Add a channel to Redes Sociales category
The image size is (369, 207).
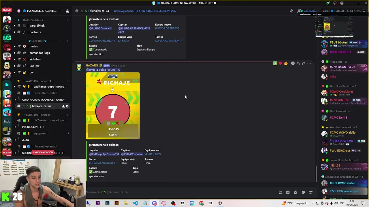click(x=67, y=20)
